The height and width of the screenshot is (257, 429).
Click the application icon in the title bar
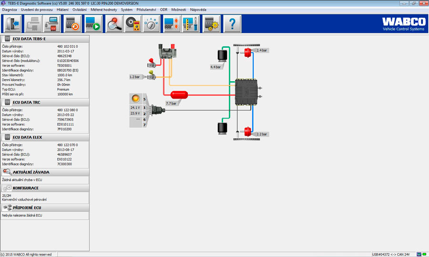(3, 3)
